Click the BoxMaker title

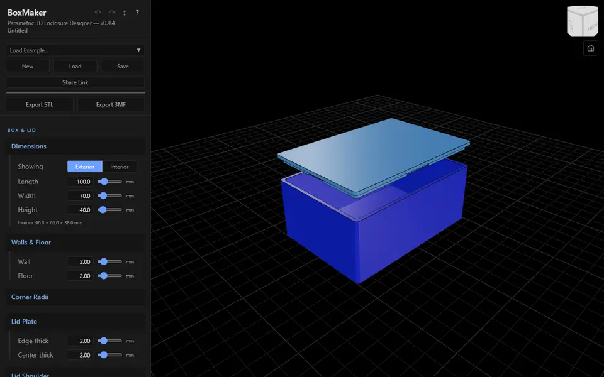[27, 13]
